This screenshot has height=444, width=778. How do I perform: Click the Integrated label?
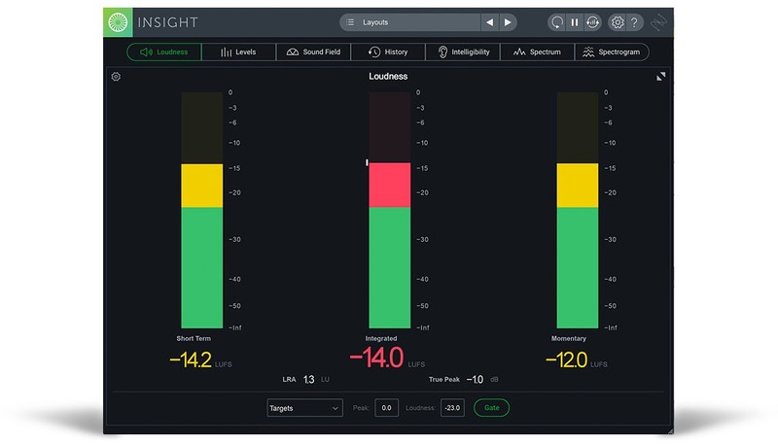click(x=381, y=338)
